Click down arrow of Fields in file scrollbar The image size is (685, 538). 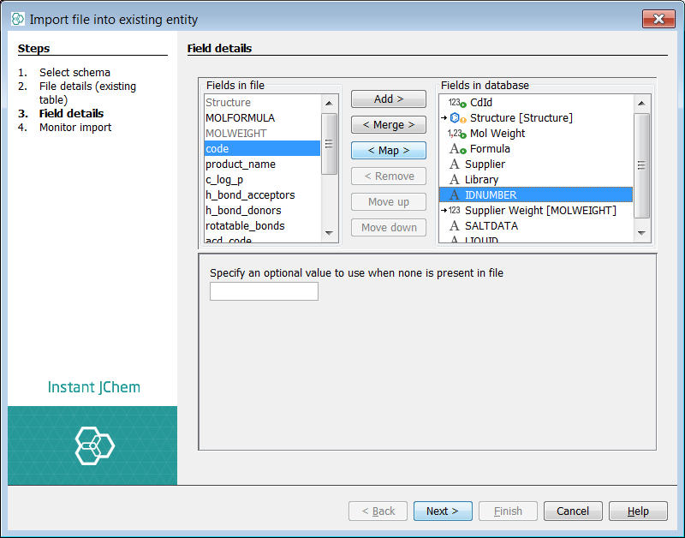[x=330, y=232]
